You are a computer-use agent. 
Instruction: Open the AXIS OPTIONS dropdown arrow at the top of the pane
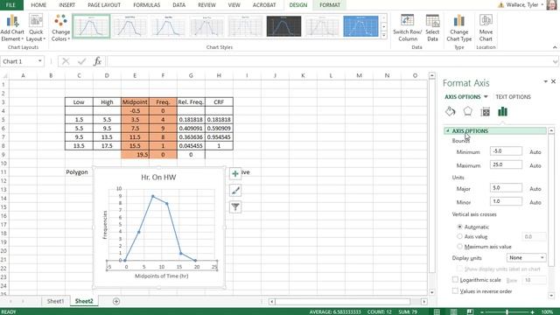(x=486, y=97)
